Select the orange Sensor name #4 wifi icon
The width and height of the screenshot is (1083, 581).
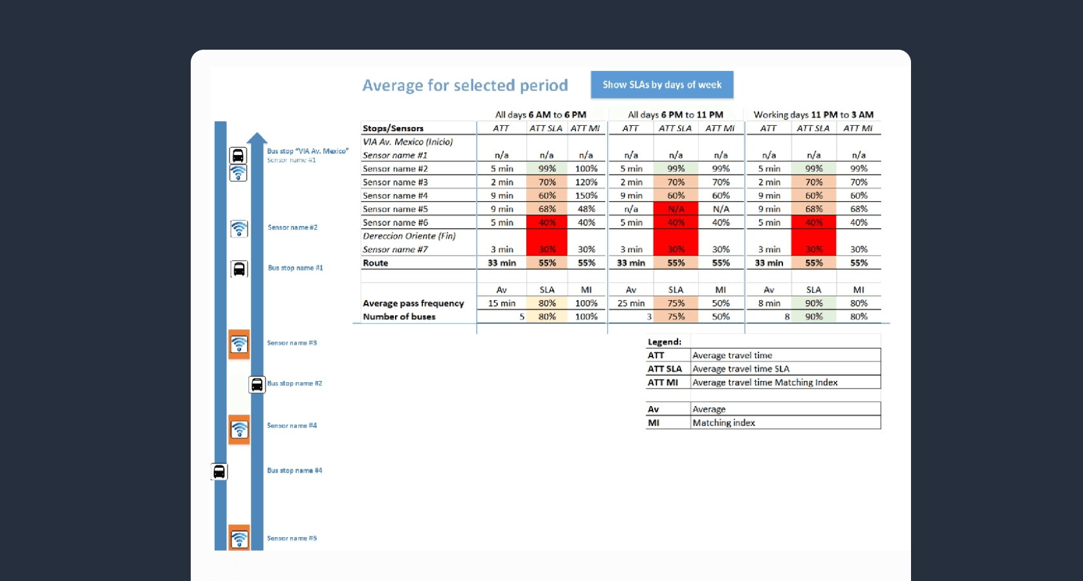point(239,429)
